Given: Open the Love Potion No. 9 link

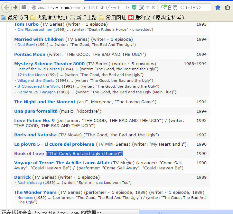Looking at the screenshot, I should [x=34, y=121].
